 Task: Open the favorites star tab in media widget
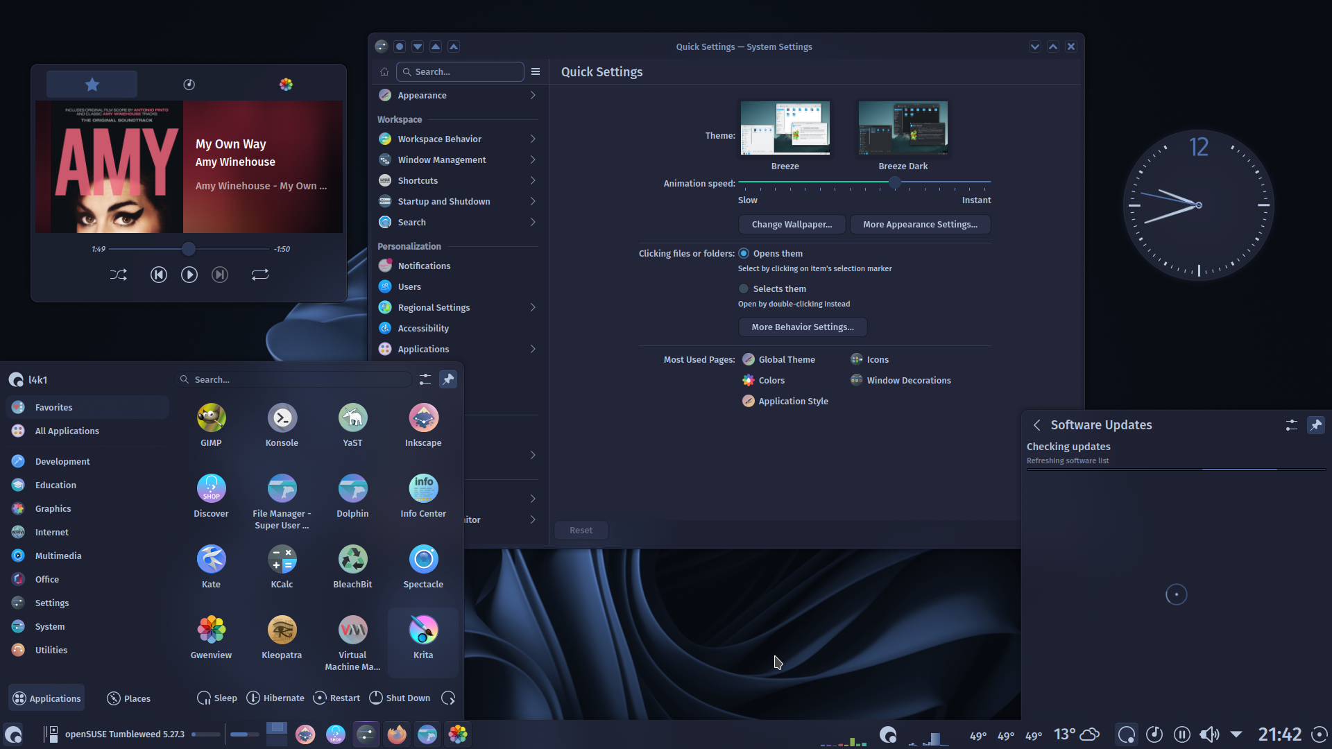coord(92,84)
